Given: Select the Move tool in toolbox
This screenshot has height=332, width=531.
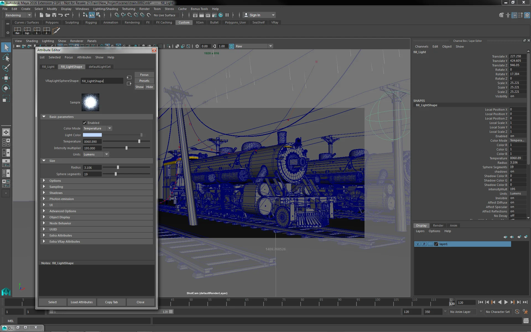Looking at the screenshot, I should [x=6, y=78].
